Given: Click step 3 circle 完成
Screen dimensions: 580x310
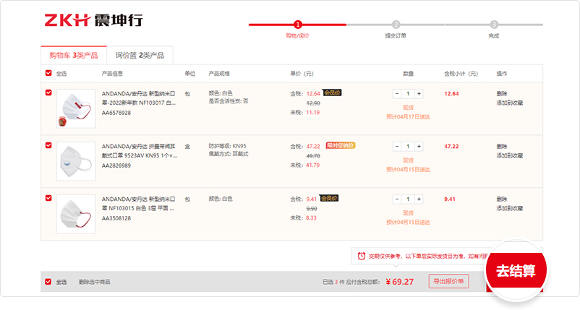Looking at the screenshot, I should [x=494, y=25].
